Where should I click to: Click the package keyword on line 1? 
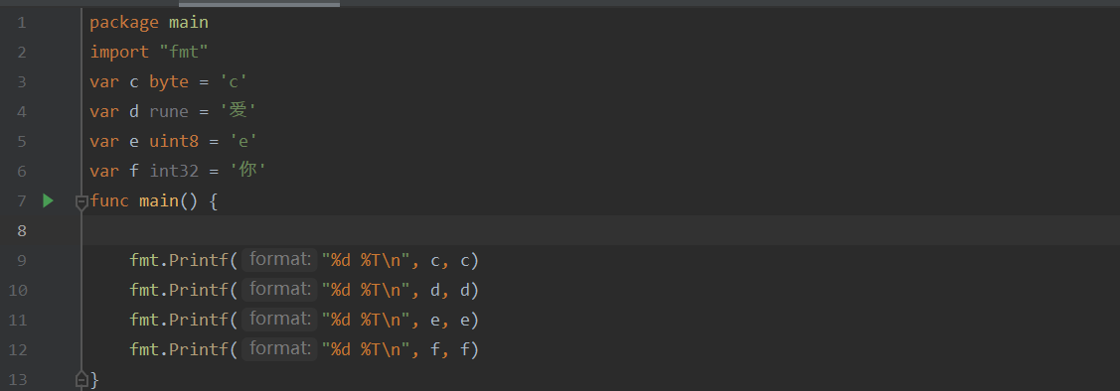124,23
